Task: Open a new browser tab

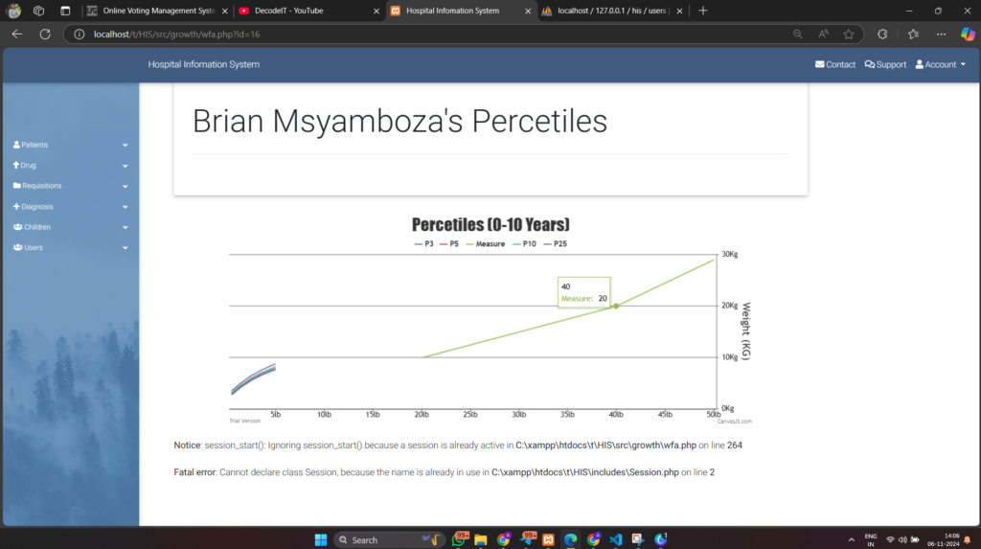Action: coord(702,11)
